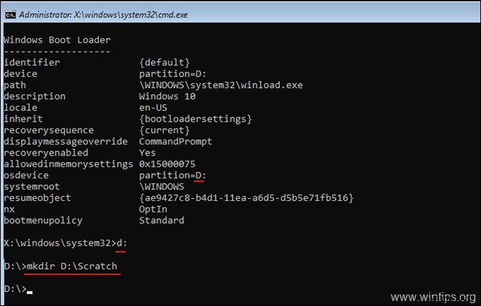Click the en-US locale value

[154, 107]
